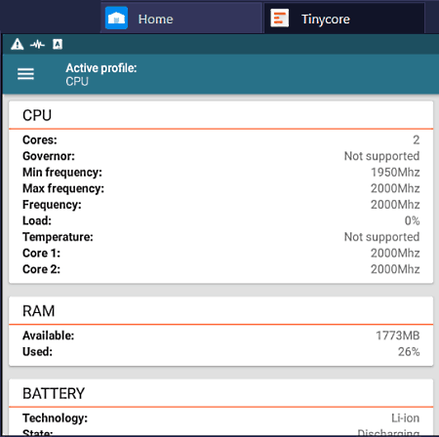Screen dimensions: 439x437
Task: Select the RAM card header
Action: (x=221, y=310)
